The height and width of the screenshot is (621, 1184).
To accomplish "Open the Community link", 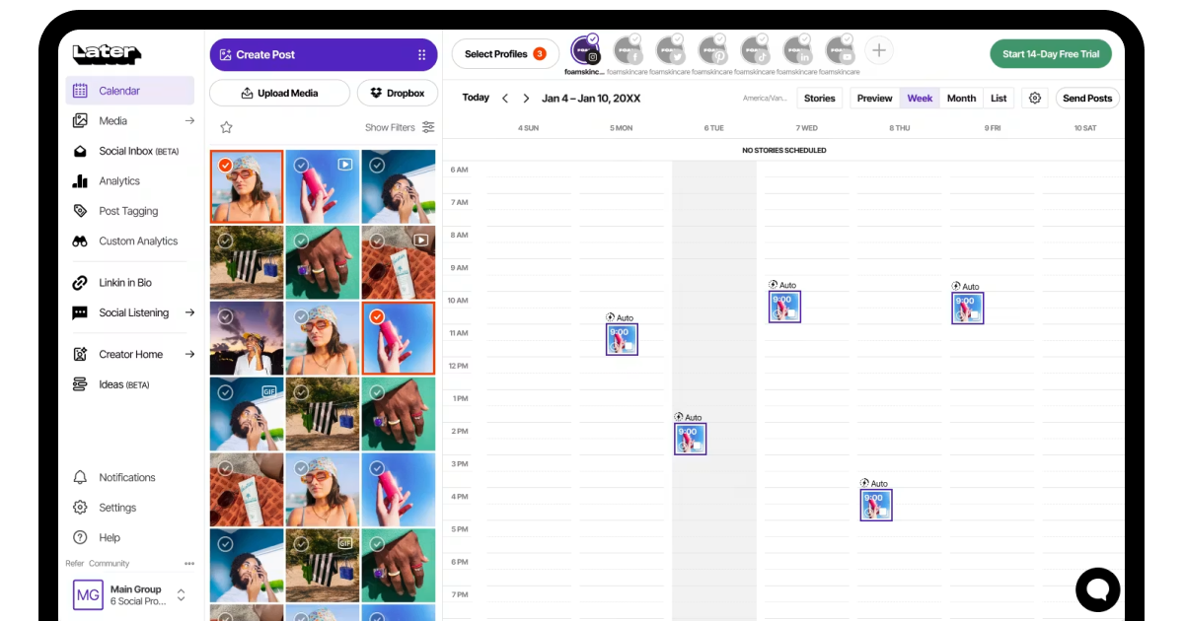I will [110, 564].
